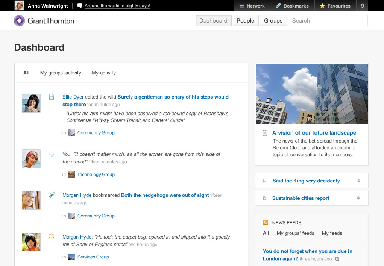Screen dimensions: 384x266
Task: Click the 'NEWS FEEDS' heading text
Action: pyautogui.click(x=287, y=223)
